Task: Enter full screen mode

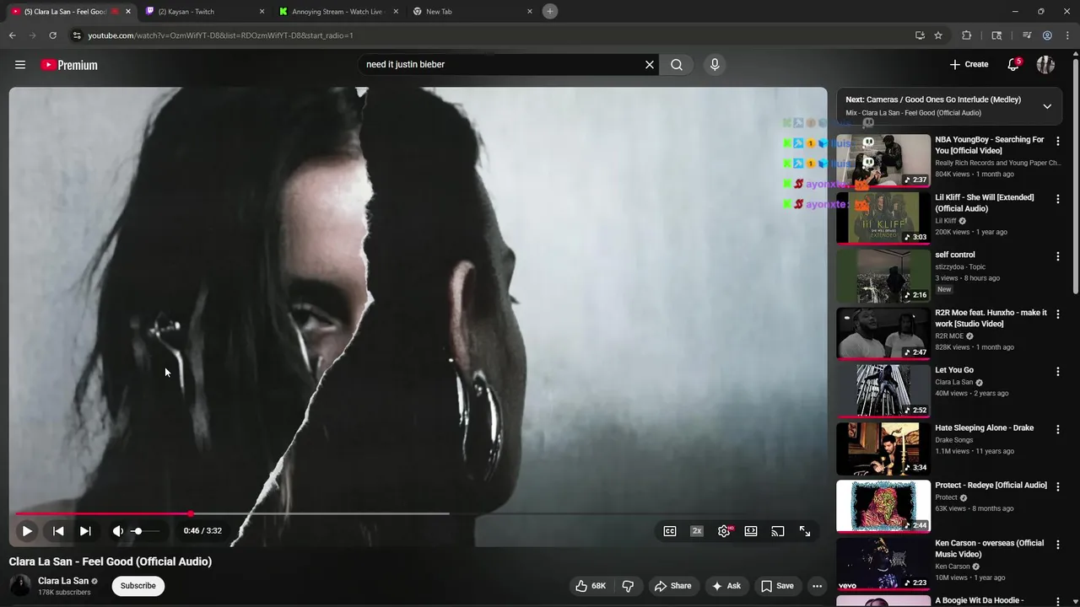Action: (x=805, y=531)
